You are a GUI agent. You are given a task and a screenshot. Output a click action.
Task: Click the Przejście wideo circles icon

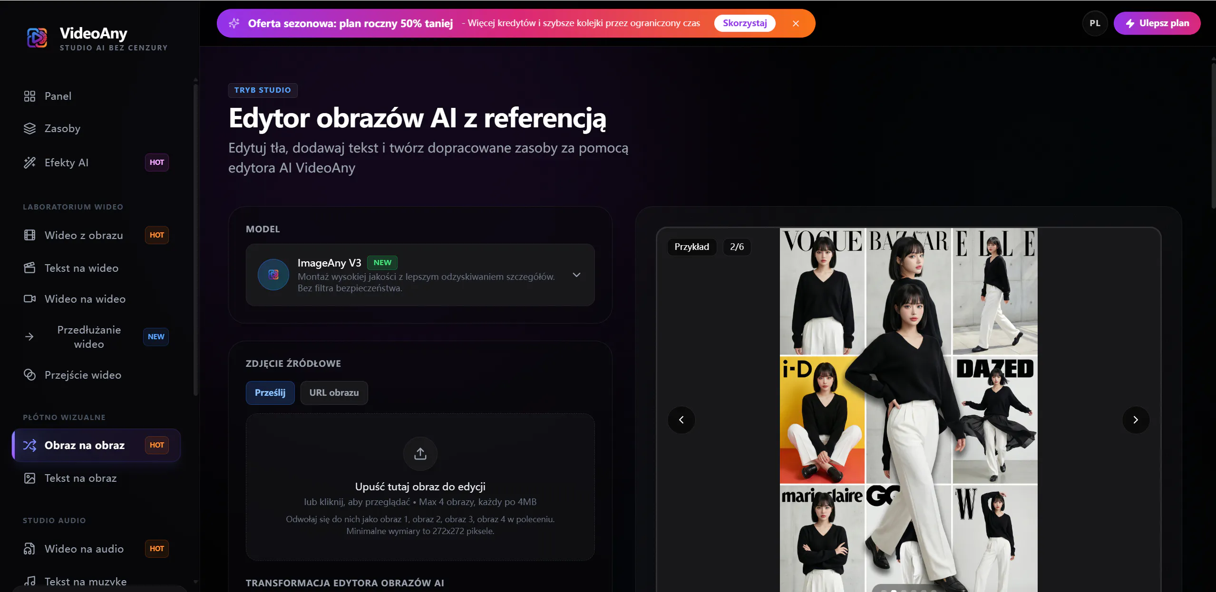[29, 375]
